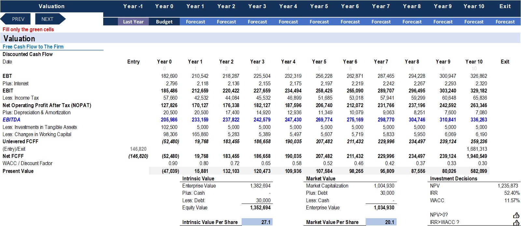
Task: Select the Exit value 1,681,313
Action: point(477,149)
